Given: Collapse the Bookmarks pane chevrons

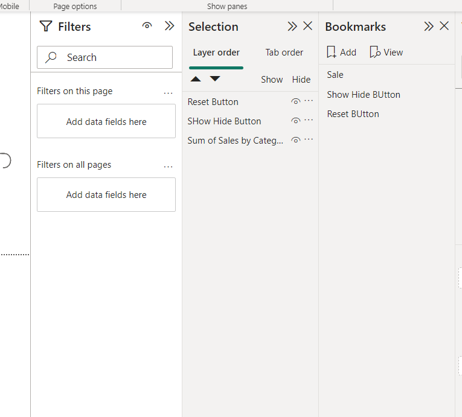Looking at the screenshot, I should [x=429, y=26].
